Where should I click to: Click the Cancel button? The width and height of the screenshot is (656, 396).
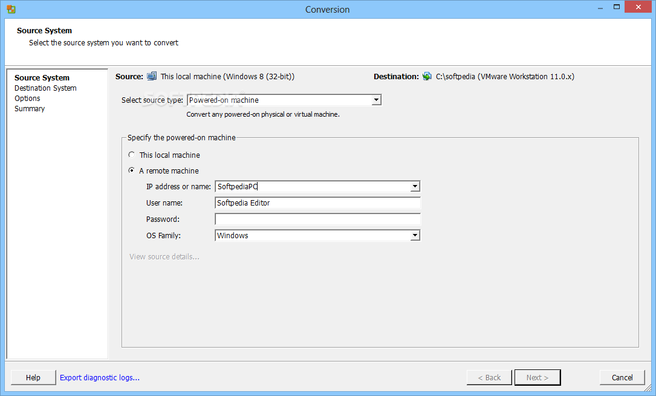point(622,378)
